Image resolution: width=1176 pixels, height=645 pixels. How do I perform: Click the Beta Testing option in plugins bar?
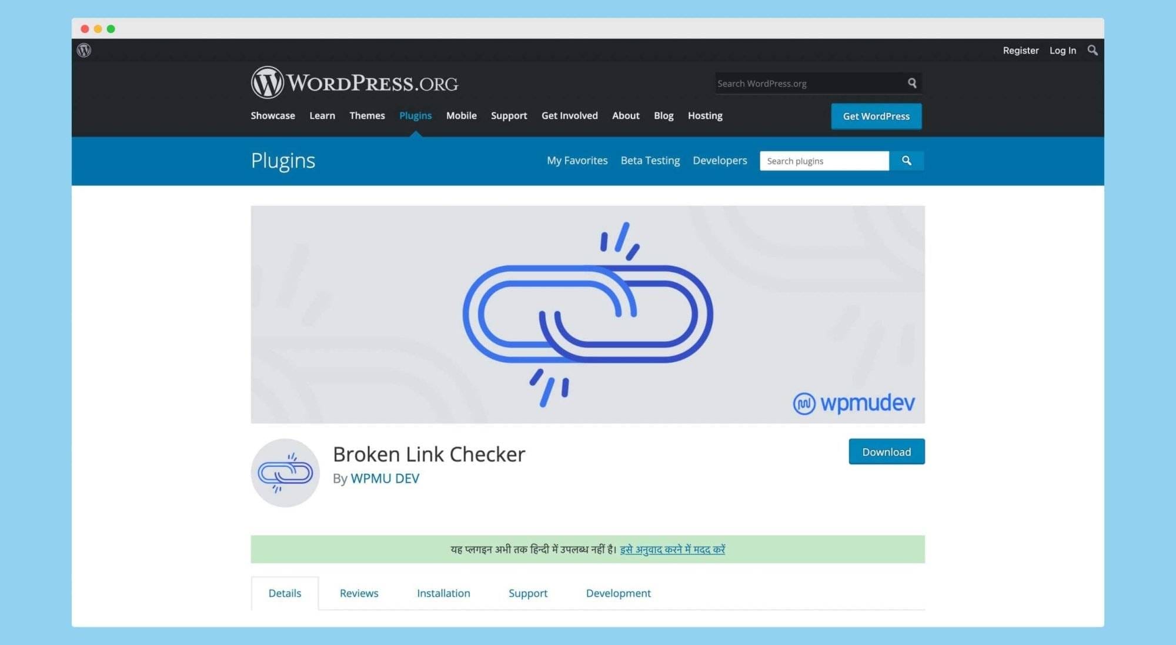(650, 160)
